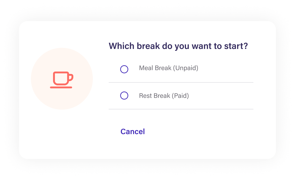
Task: Click the Cancel link
Action: pyautogui.click(x=133, y=132)
